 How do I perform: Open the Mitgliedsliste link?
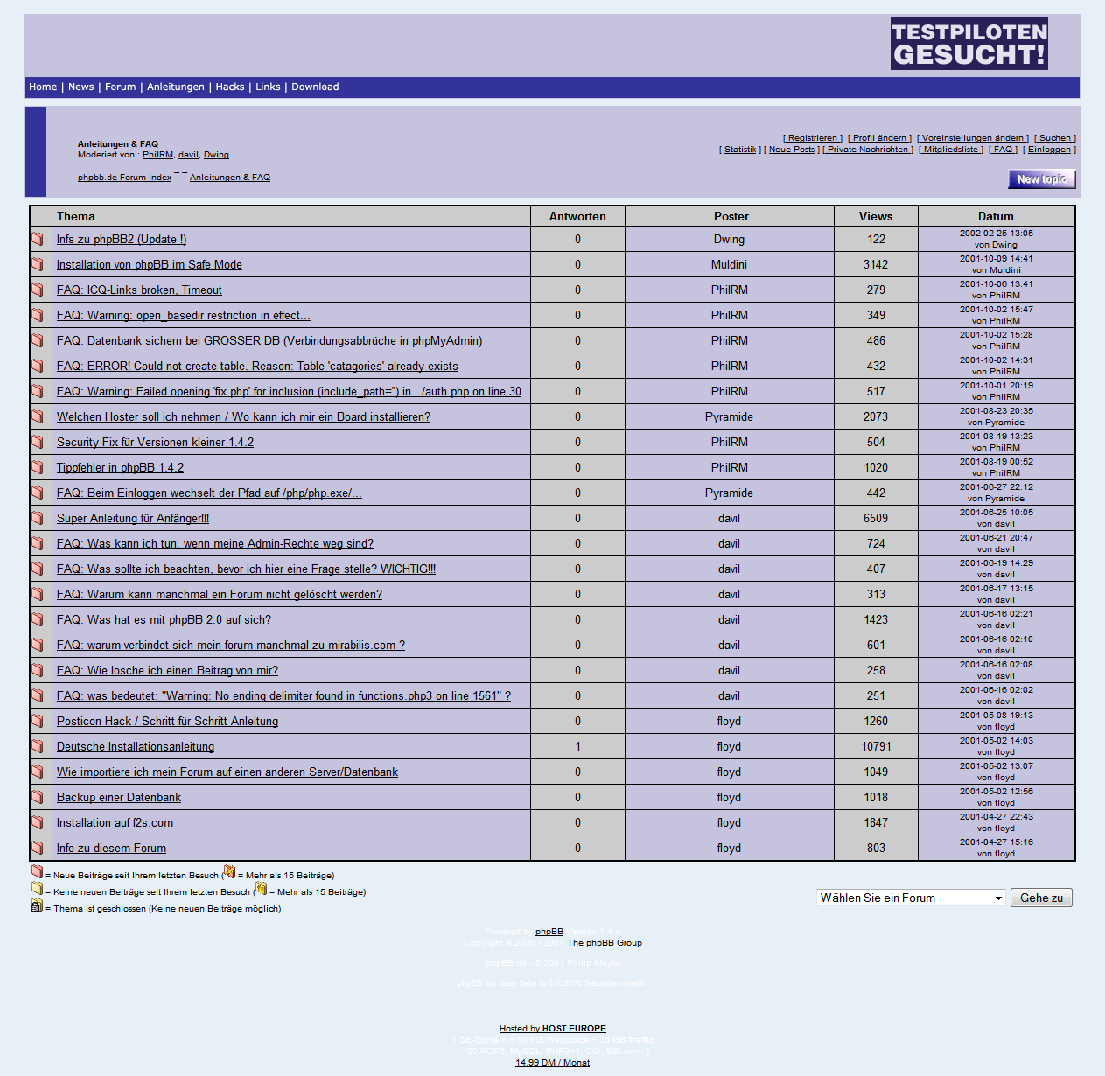(951, 150)
